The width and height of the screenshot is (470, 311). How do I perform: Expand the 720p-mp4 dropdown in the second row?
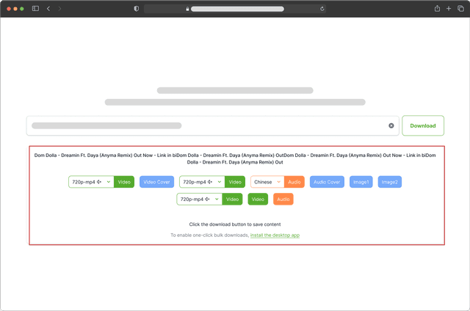click(x=199, y=199)
